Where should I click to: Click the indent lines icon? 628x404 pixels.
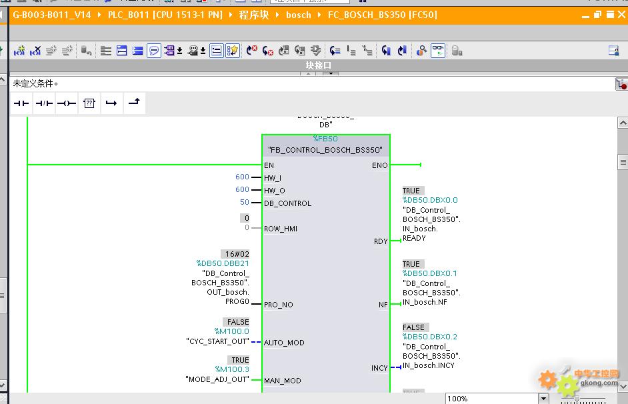[351, 51]
